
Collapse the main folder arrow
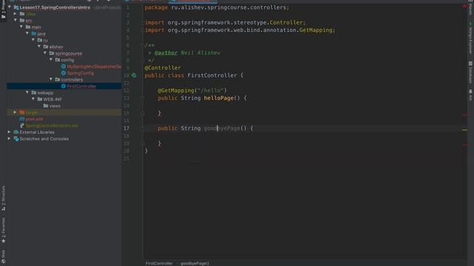point(21,27)
